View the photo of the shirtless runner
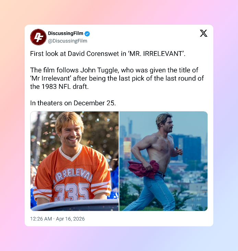Viewport: 238px width, 251px height. tap(164, 161)
